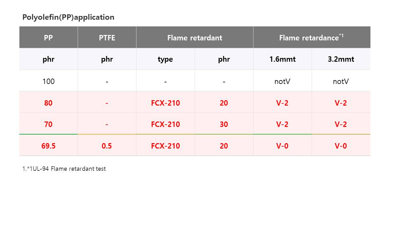Select the 3.2mmt subheader cell

[341, 59]
